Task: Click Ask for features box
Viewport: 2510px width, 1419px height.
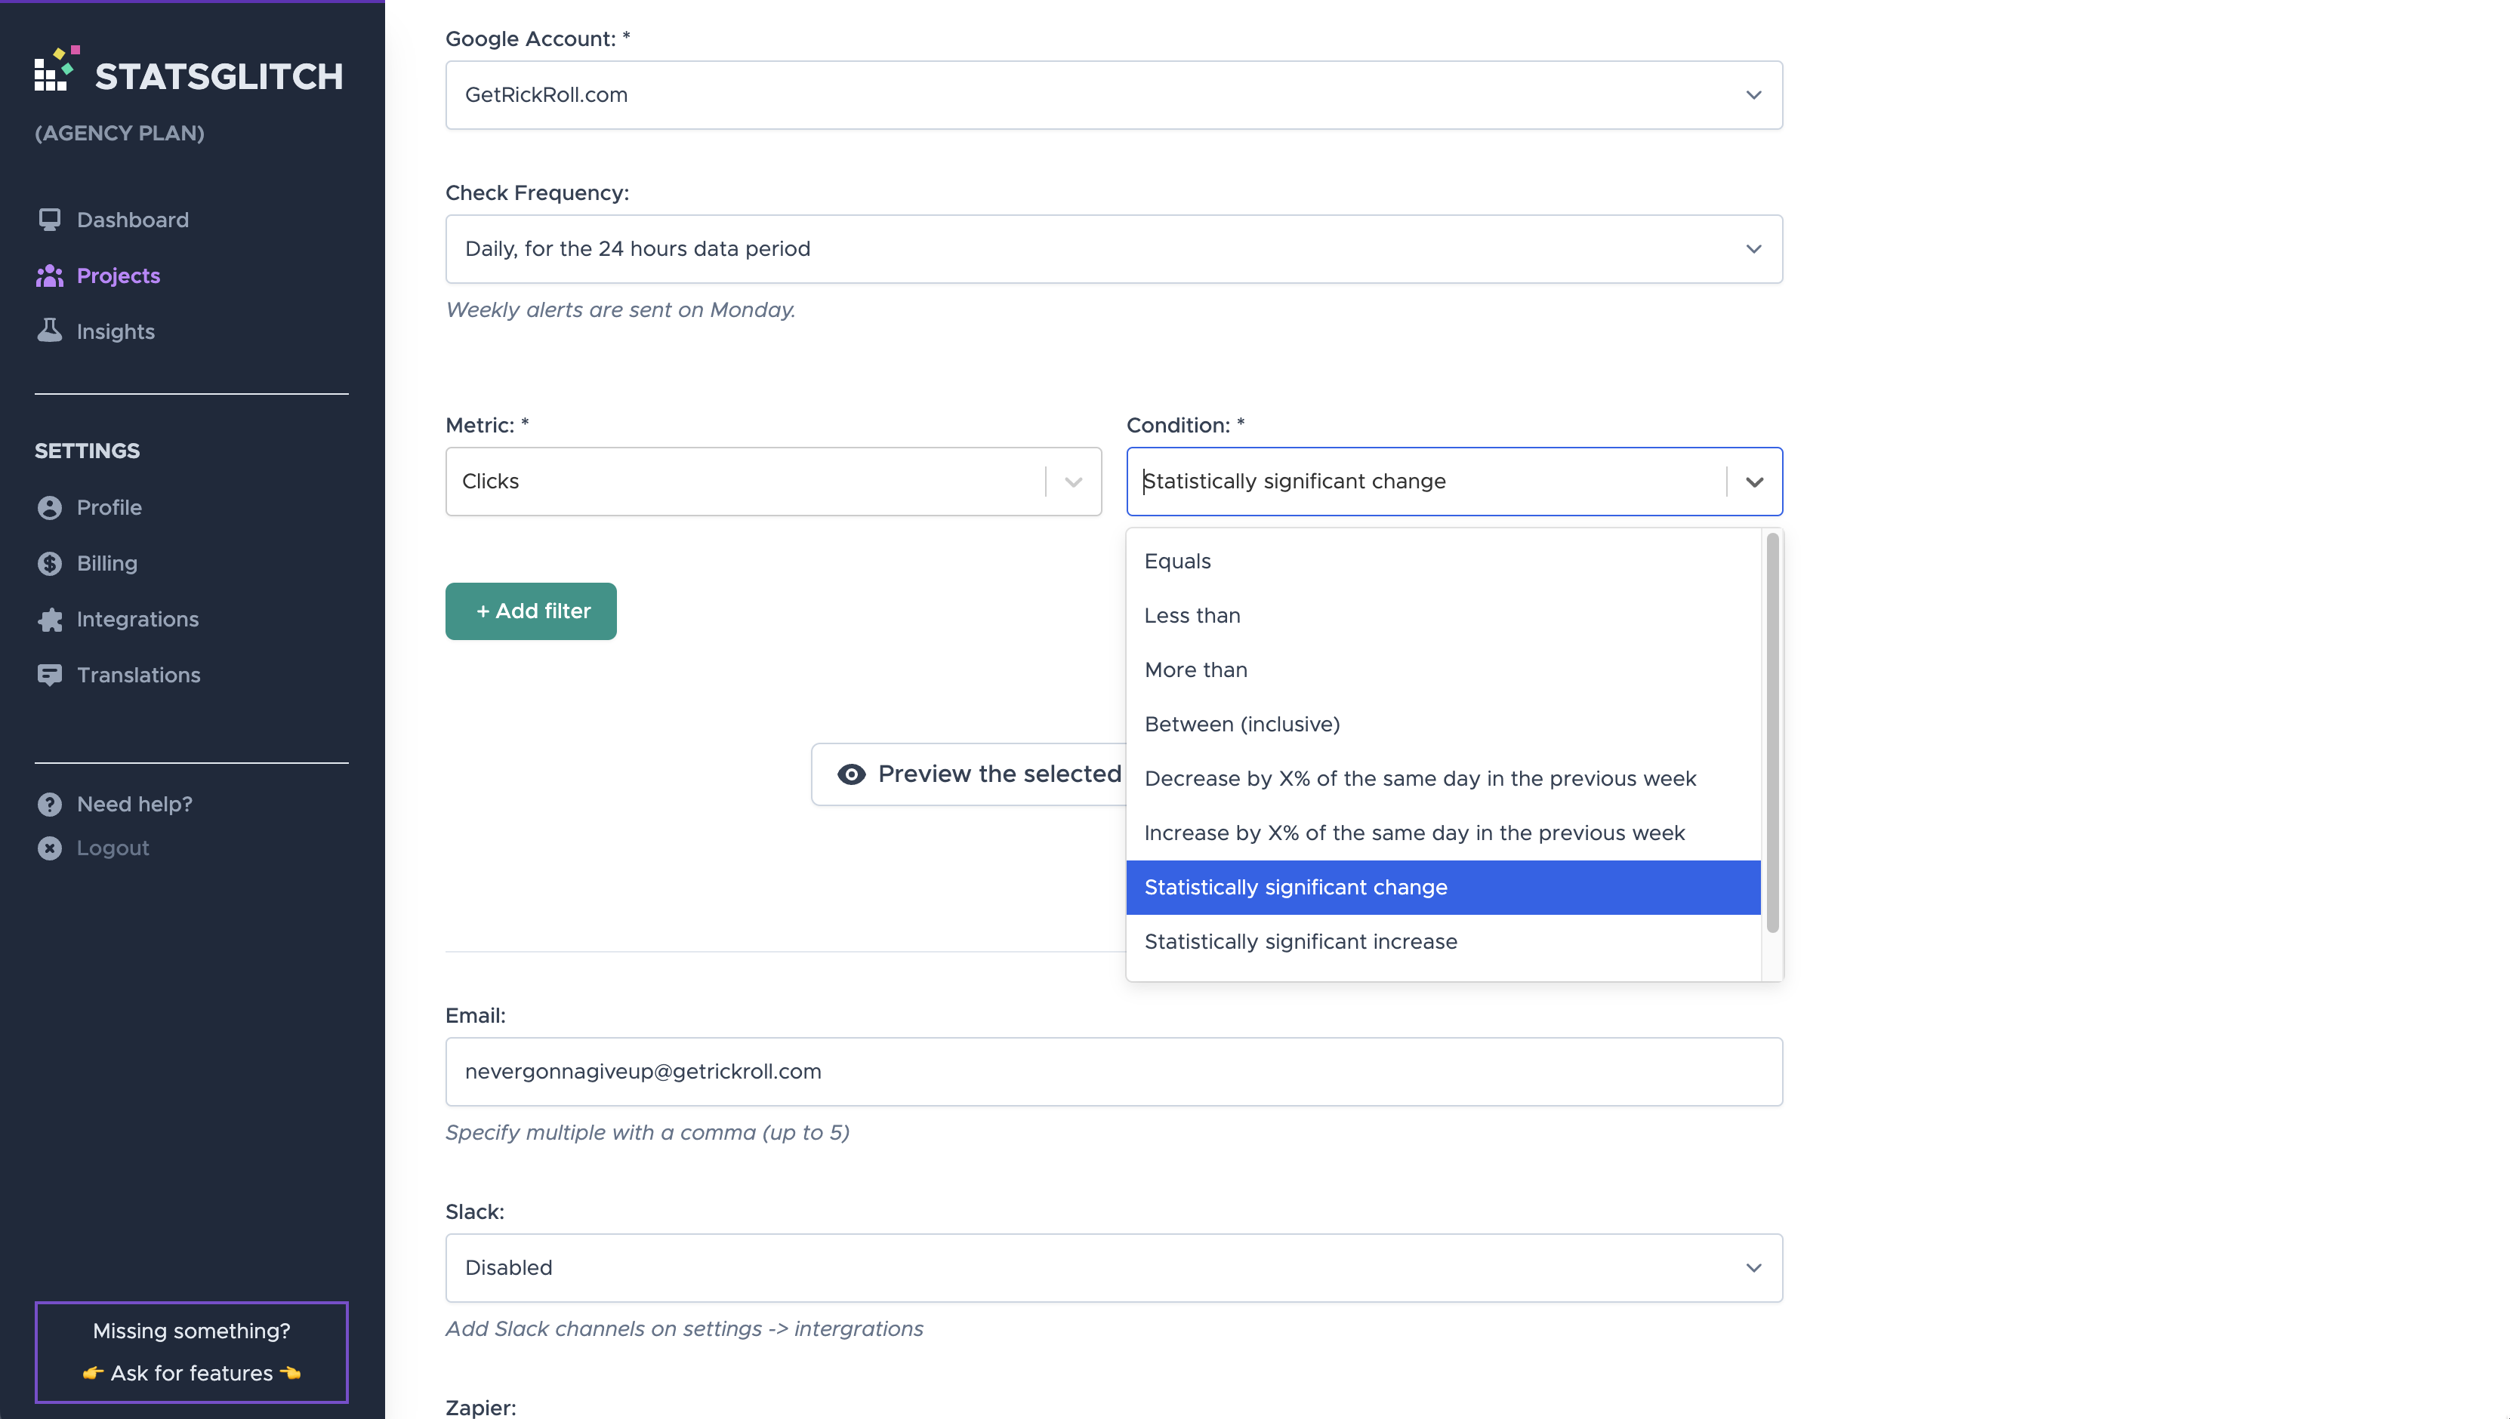Action: [192, 1352]
